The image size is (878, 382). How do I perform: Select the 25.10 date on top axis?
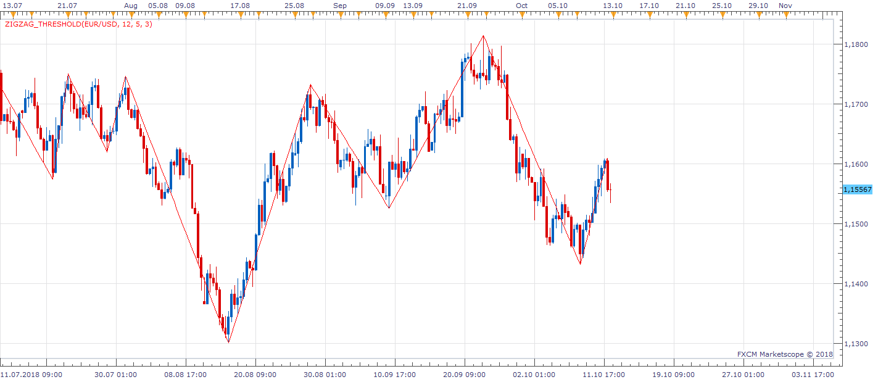click(x=722, y=6)
